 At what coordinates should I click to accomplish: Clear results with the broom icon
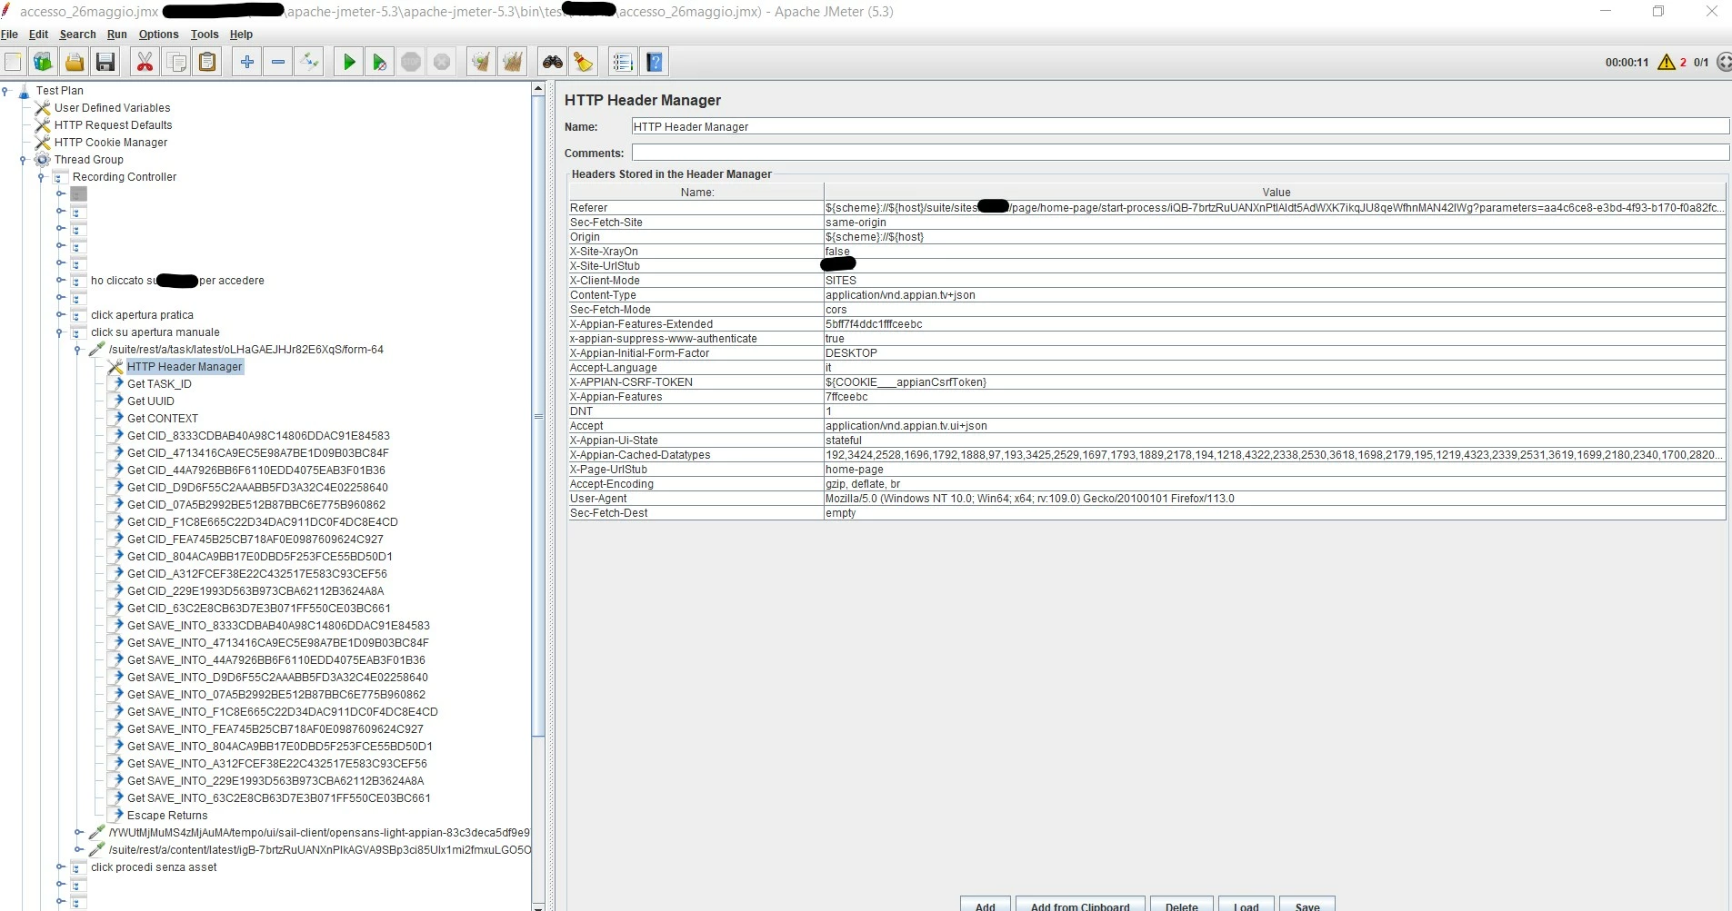click(x=481, y=62)
